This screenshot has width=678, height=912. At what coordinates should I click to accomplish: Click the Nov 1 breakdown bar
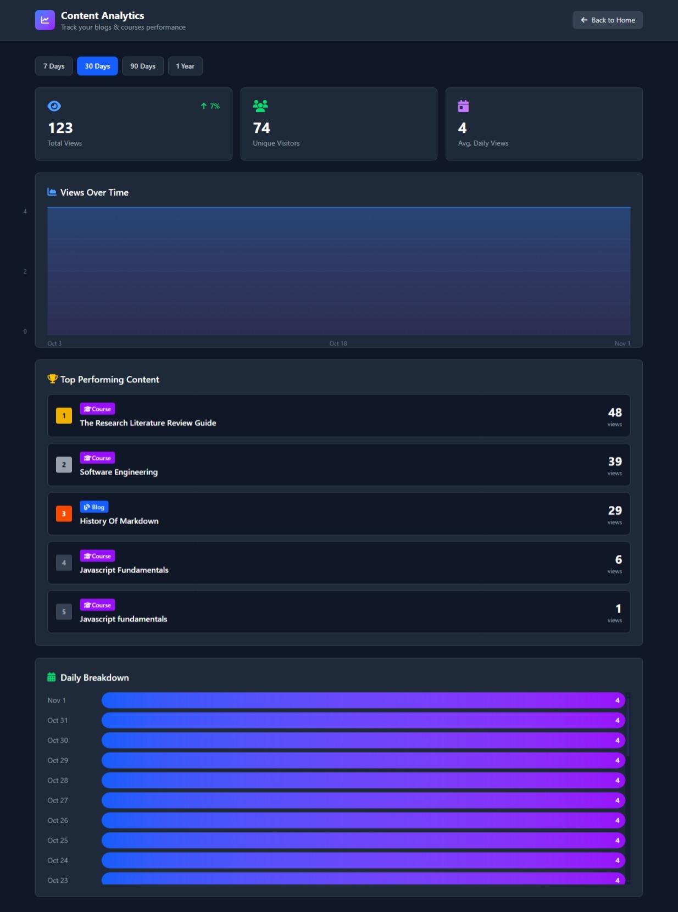[363, 700]
